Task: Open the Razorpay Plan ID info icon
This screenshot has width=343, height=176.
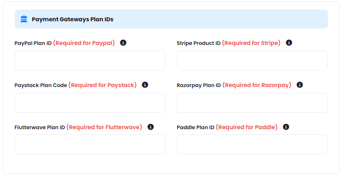Action: (x=299, y=85)
